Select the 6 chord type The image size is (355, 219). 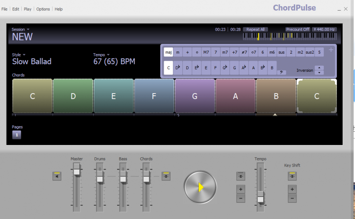tap(263, 52)
